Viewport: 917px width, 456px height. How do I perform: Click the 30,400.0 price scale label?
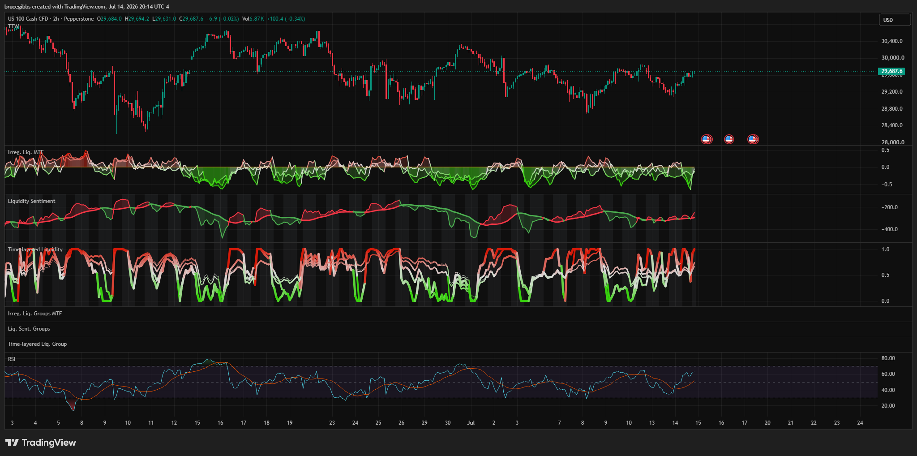pos(892,41)
